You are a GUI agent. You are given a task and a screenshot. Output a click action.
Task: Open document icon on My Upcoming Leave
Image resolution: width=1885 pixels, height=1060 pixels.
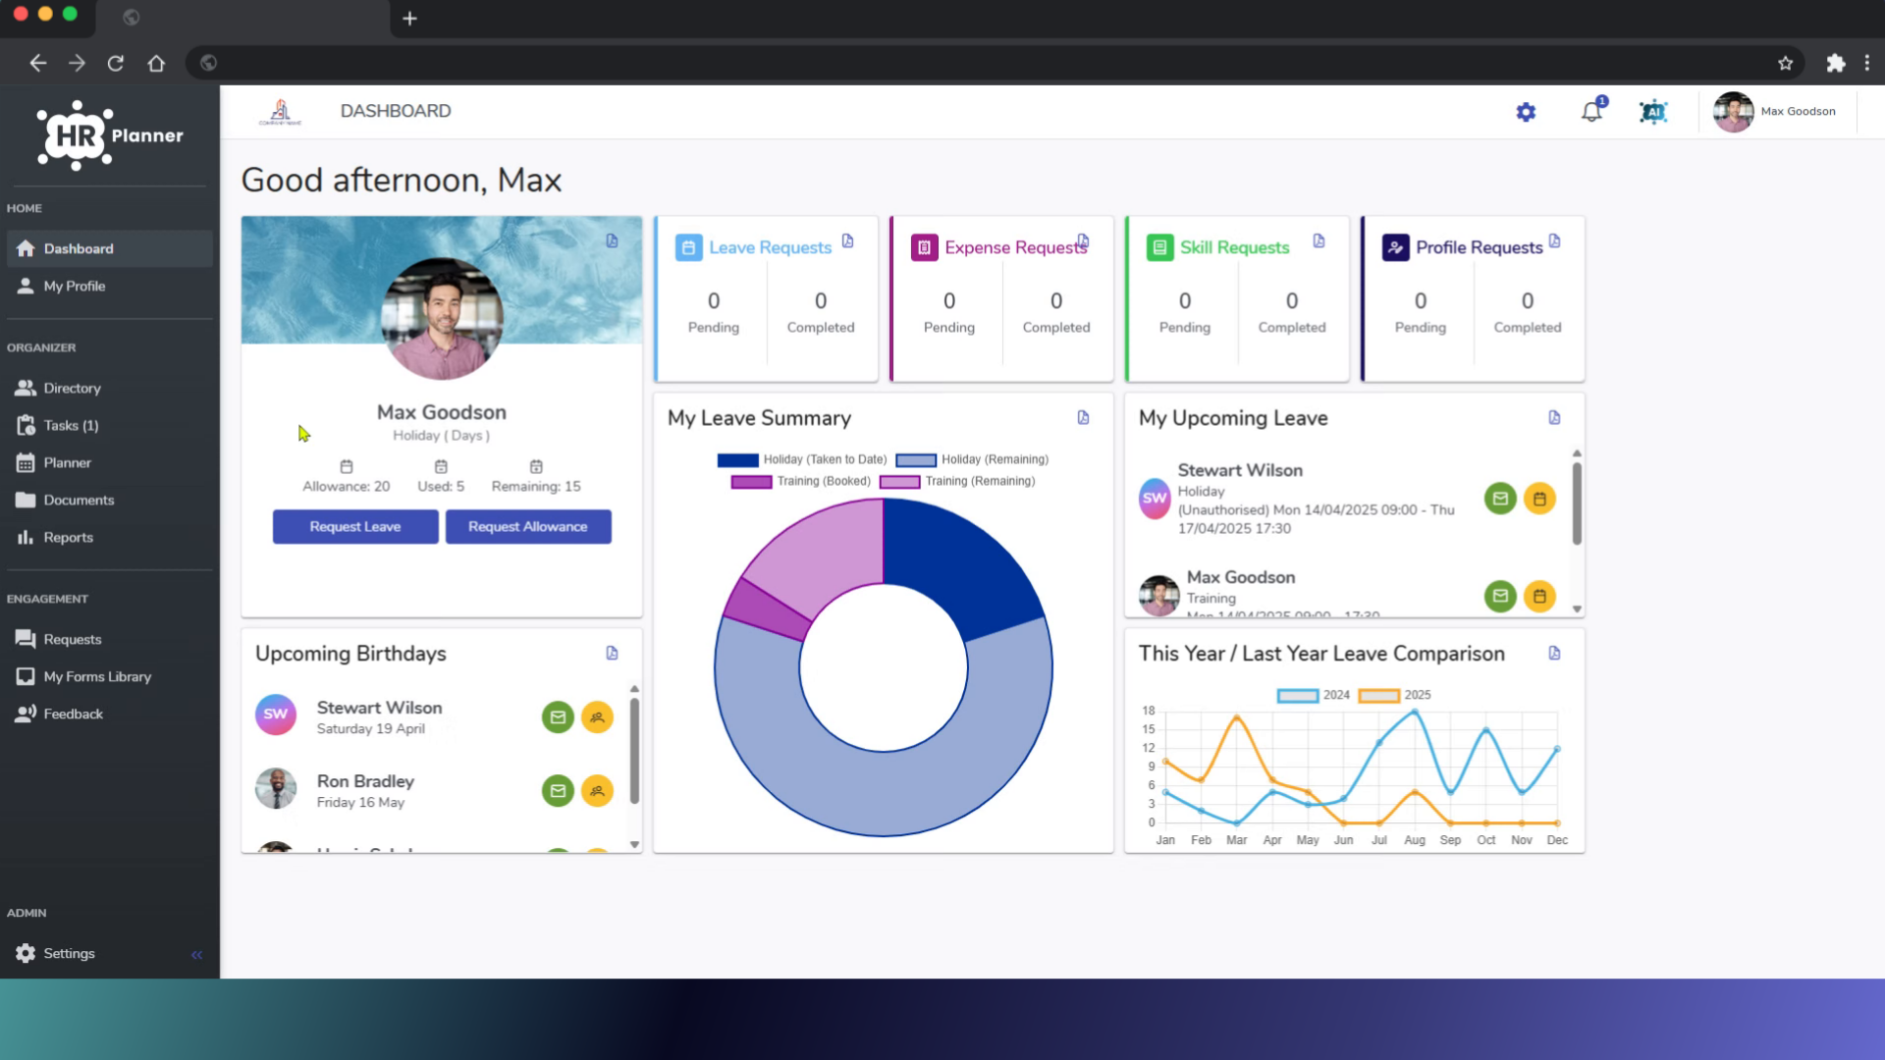pos(1555,417)
